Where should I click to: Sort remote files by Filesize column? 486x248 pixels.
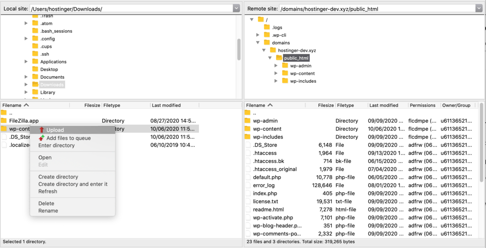(326, 105)
